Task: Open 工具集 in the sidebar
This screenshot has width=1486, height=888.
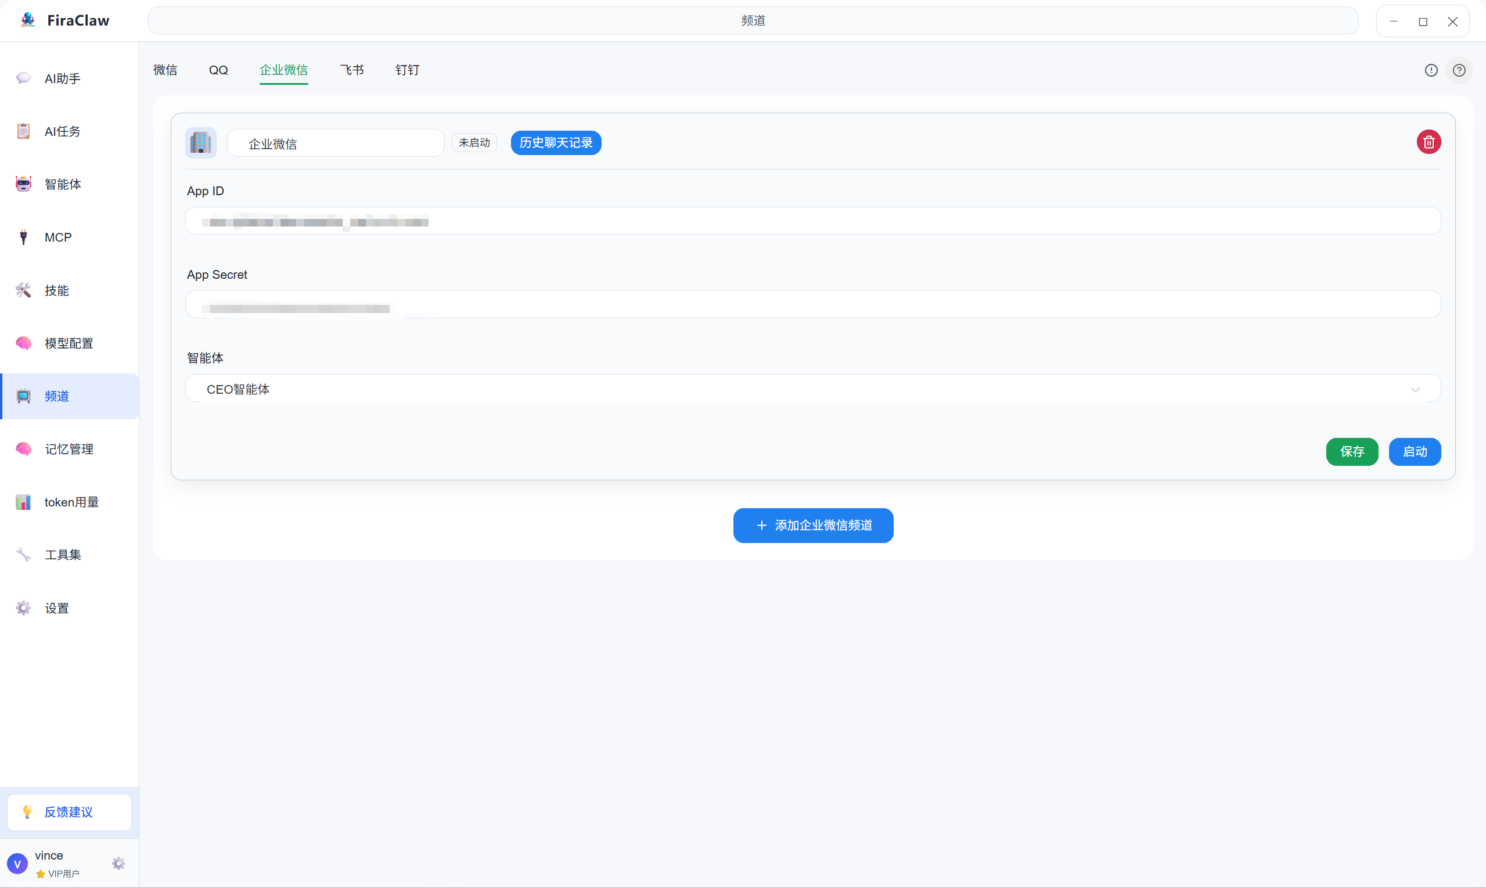Action: (x=70, y=555)
